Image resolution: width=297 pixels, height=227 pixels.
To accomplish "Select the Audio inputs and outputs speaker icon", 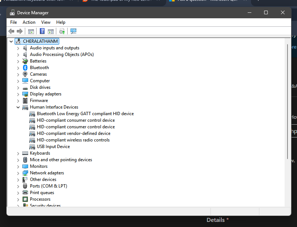I will [25, 48].
